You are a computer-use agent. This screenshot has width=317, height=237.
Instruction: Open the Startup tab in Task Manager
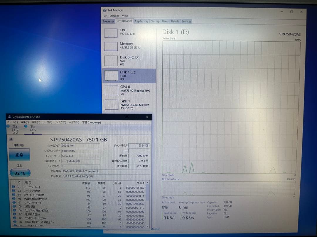pyautogui.click(x=155, y=21)
